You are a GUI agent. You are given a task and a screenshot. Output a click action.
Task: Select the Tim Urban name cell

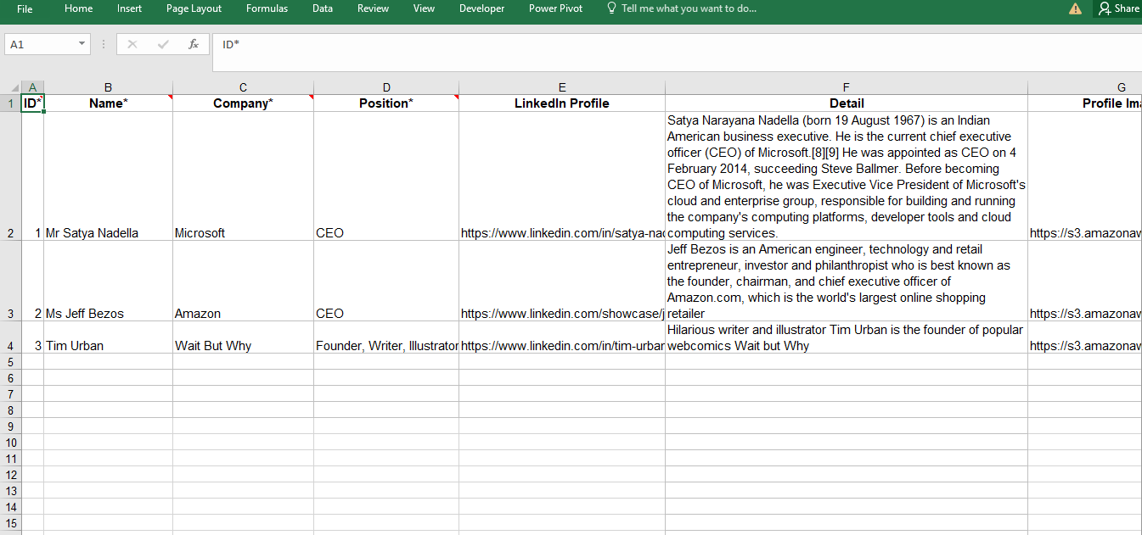coord(108,337)
